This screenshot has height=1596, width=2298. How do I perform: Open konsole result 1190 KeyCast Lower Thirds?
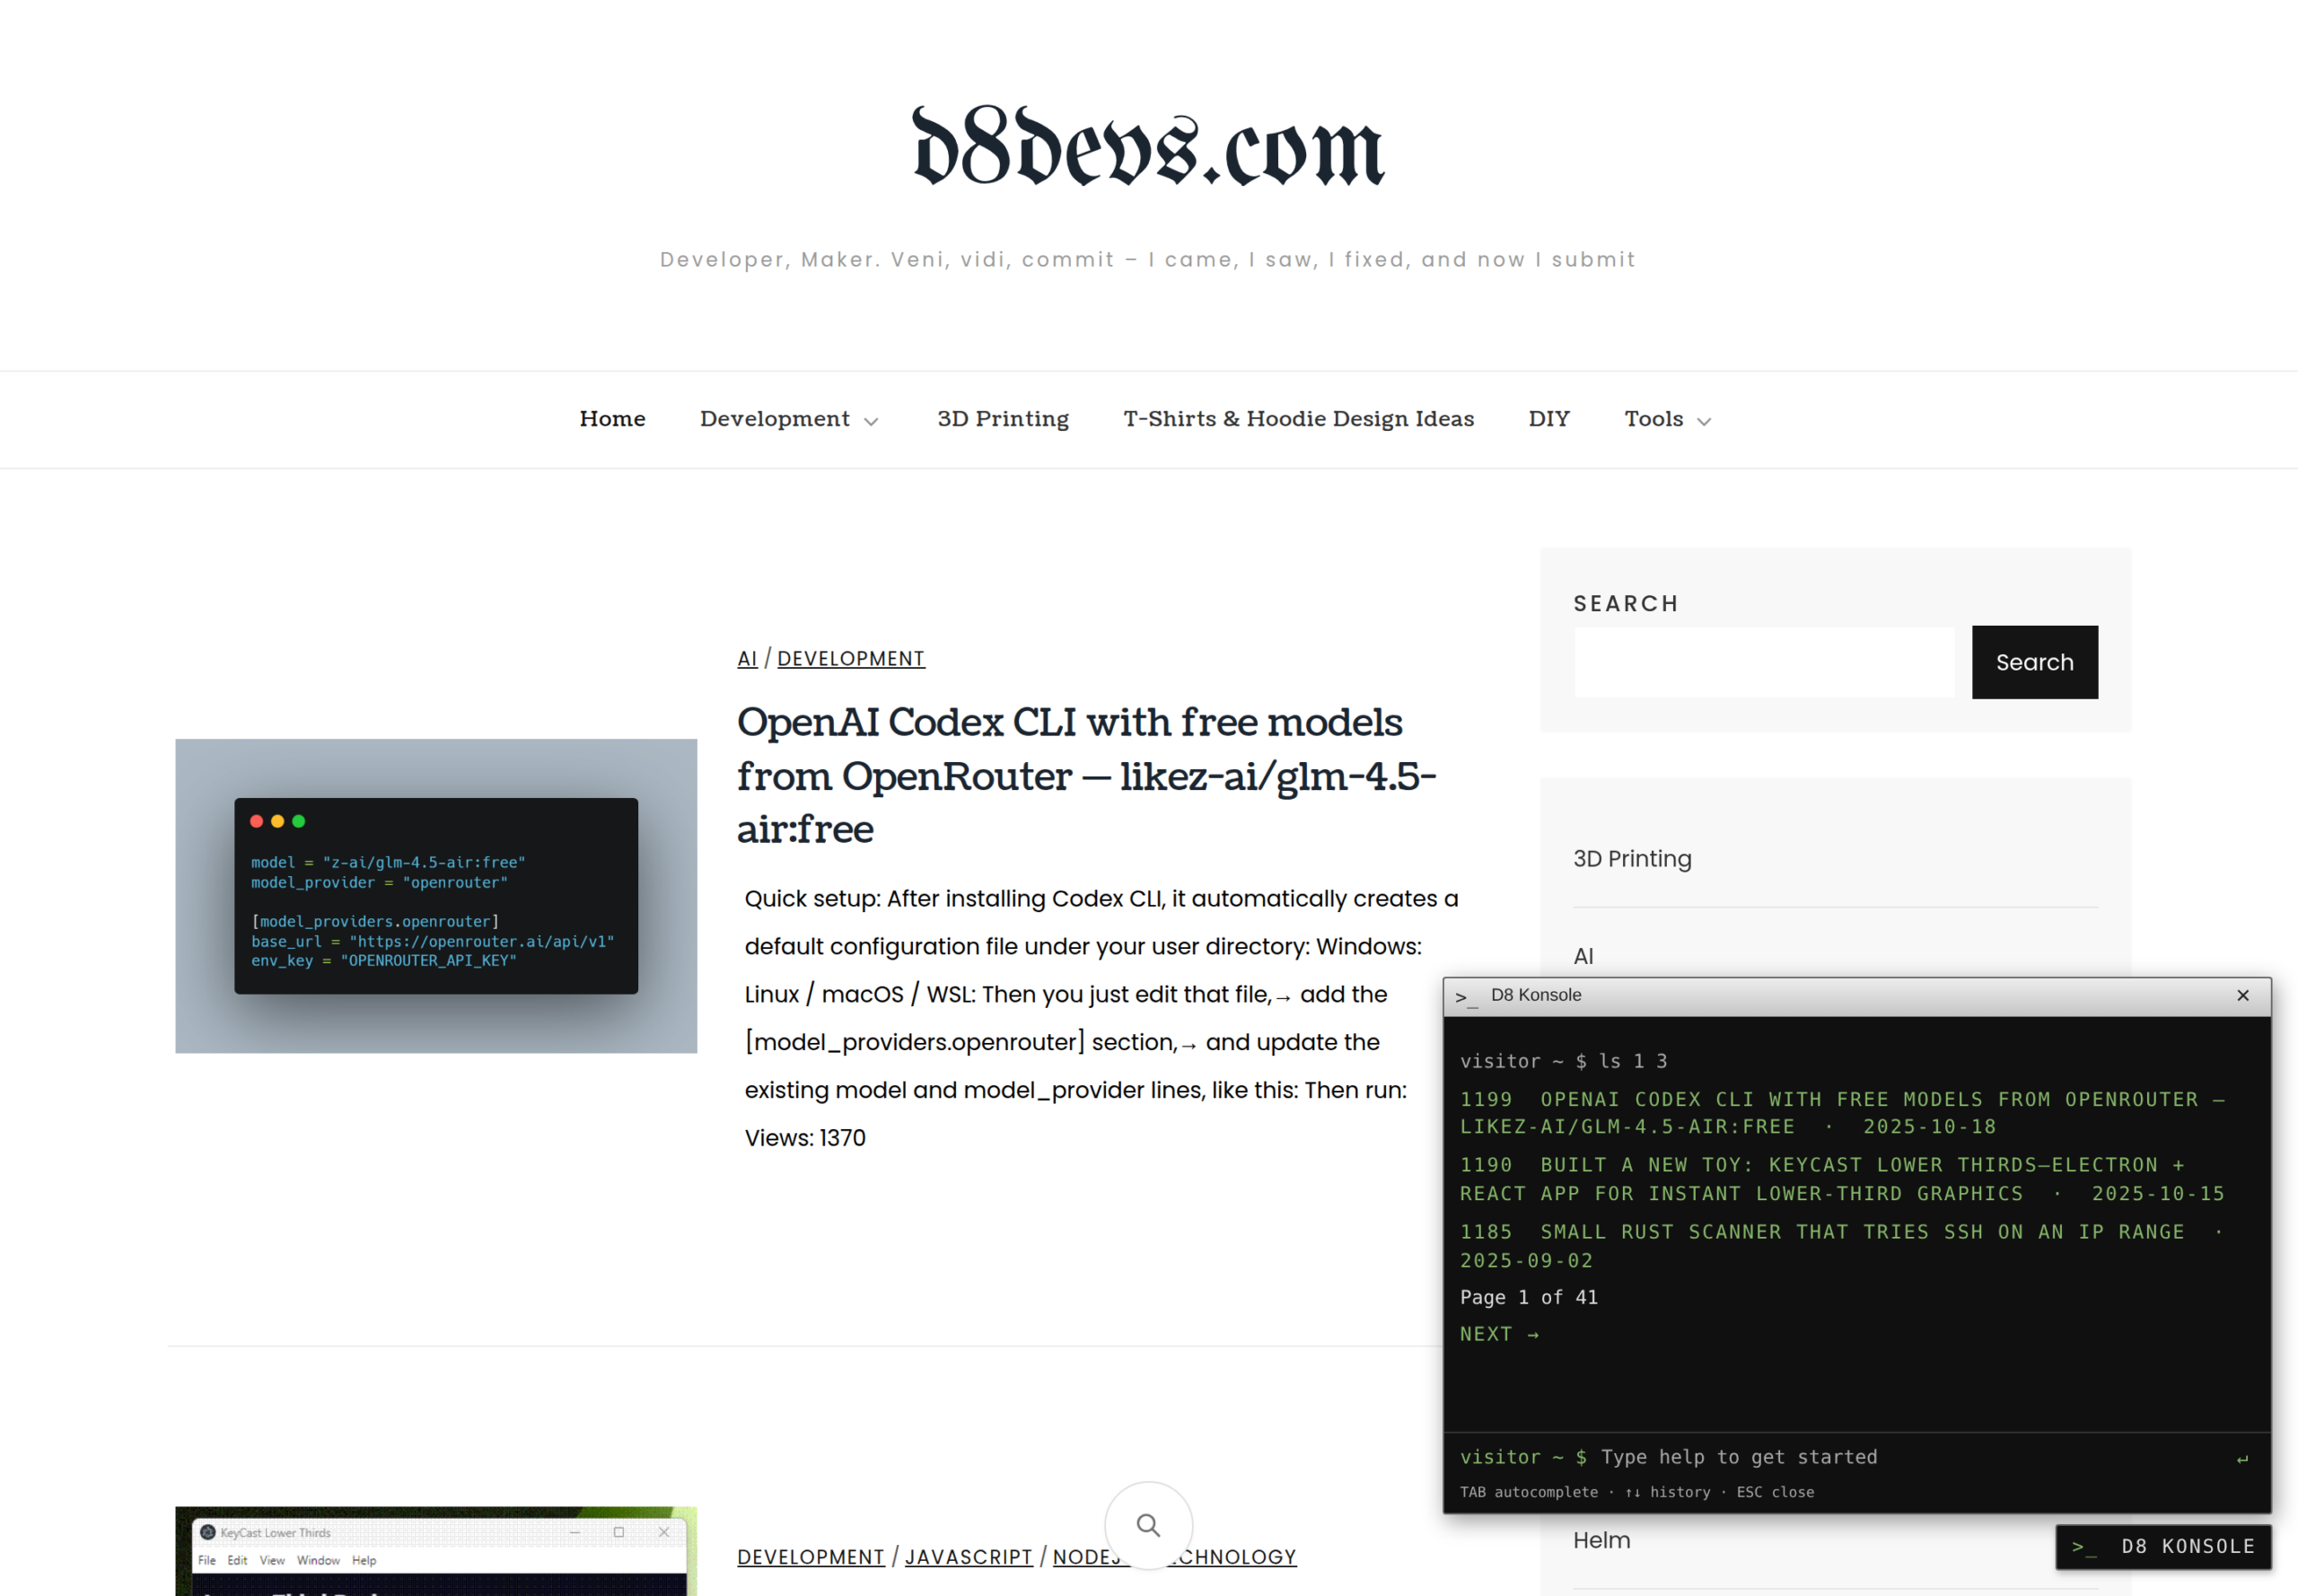[1842, 1179]
